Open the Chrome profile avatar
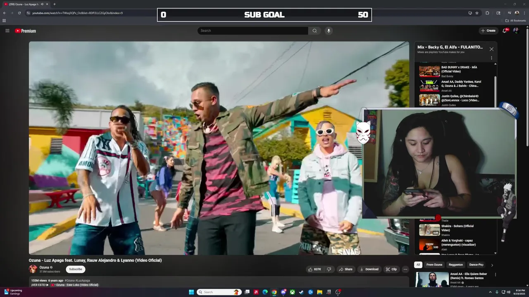Screen dimensions: 529x297 tap(517, 13)
